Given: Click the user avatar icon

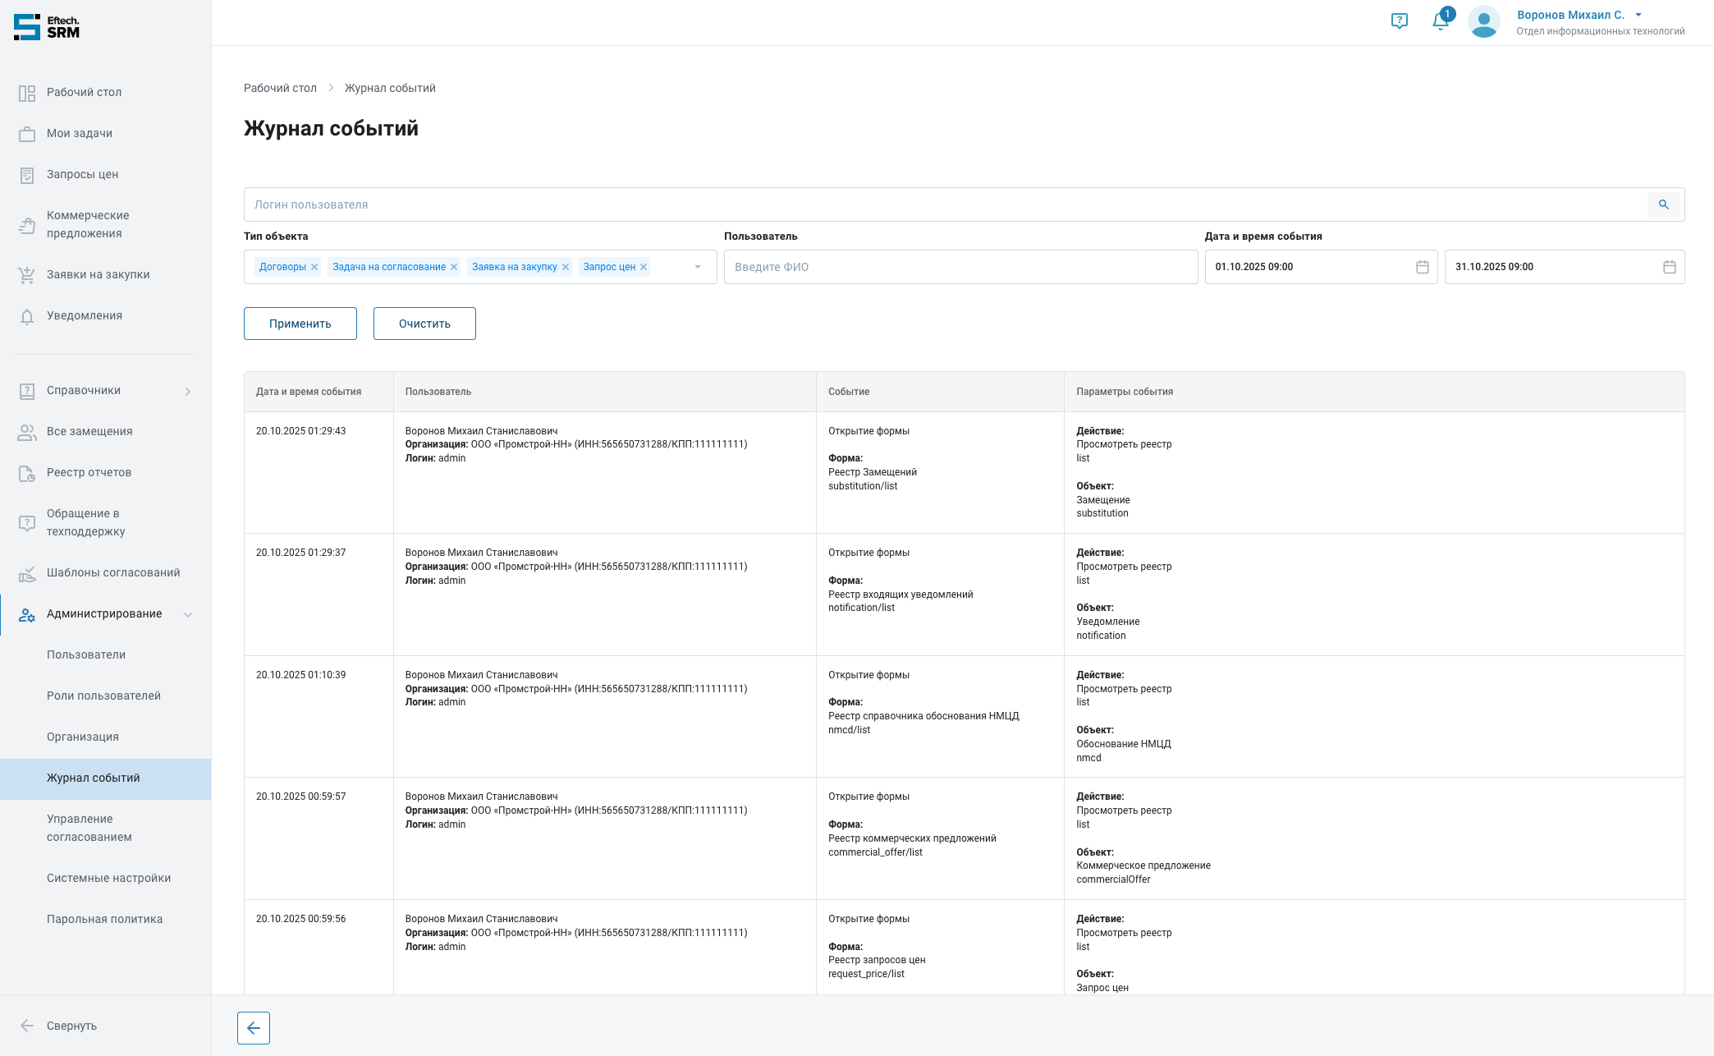Looking at the screenshot, I should point(1483,22).
